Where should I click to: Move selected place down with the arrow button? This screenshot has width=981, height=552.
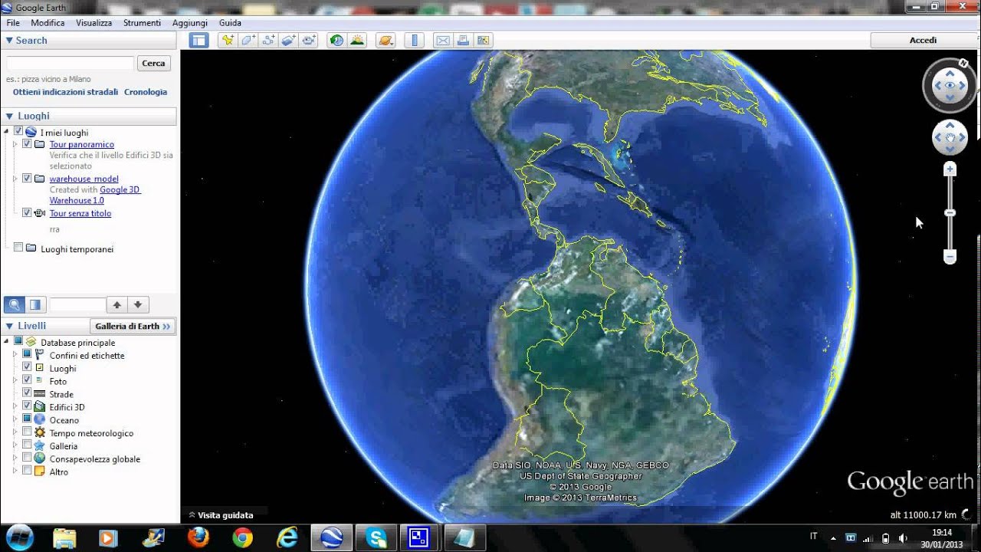[137, 304]
